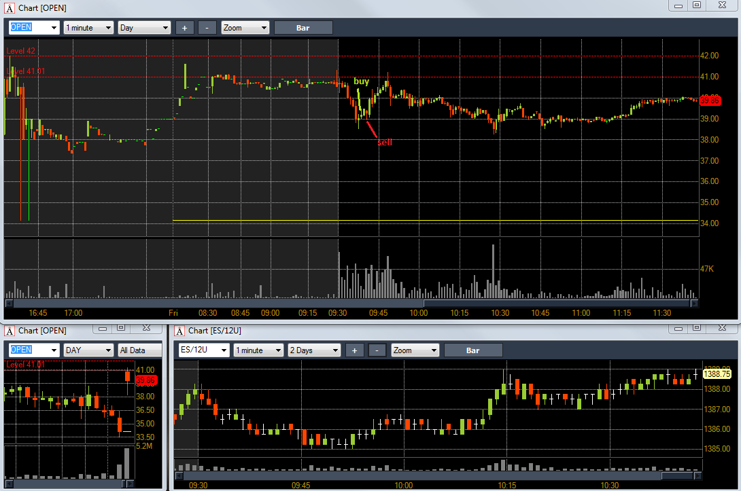Click the 09:30 time label in top chart

pos(337,313)
